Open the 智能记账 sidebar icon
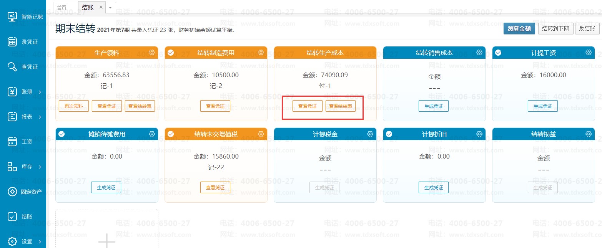The height and width of the screenshot is (248, 602). 12,17
